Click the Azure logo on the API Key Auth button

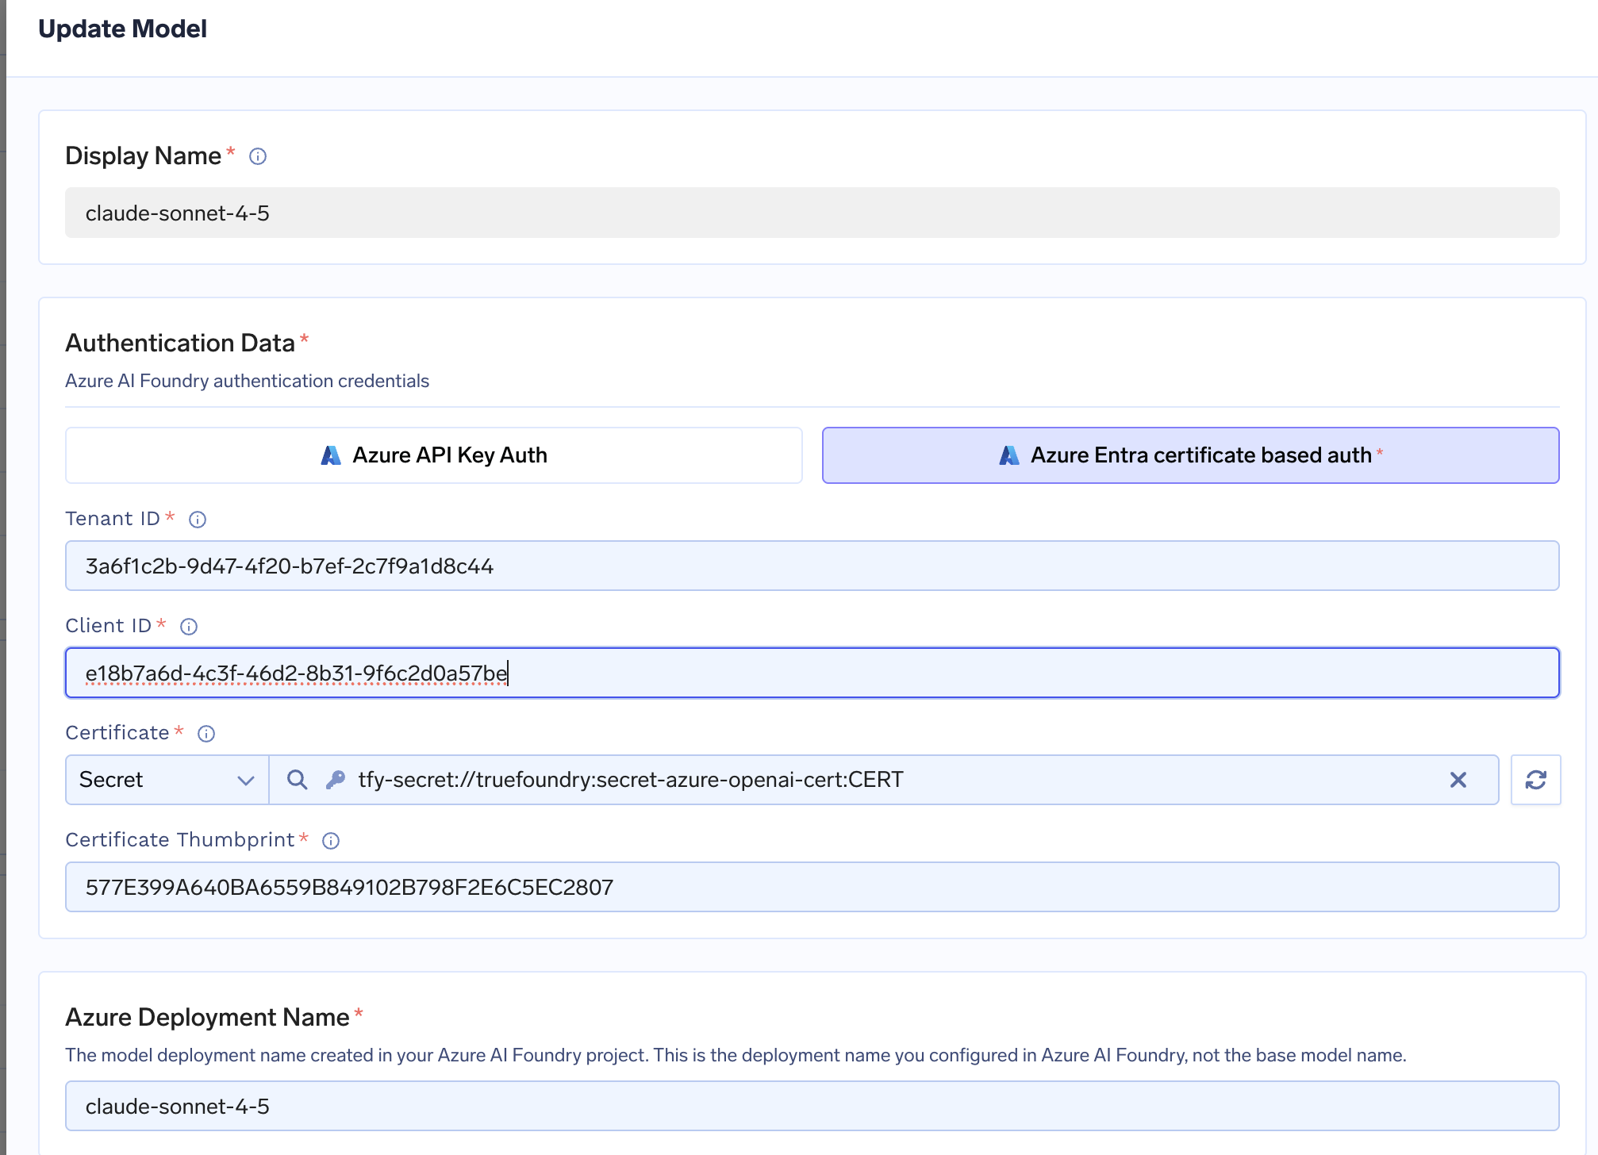(330, 455)
